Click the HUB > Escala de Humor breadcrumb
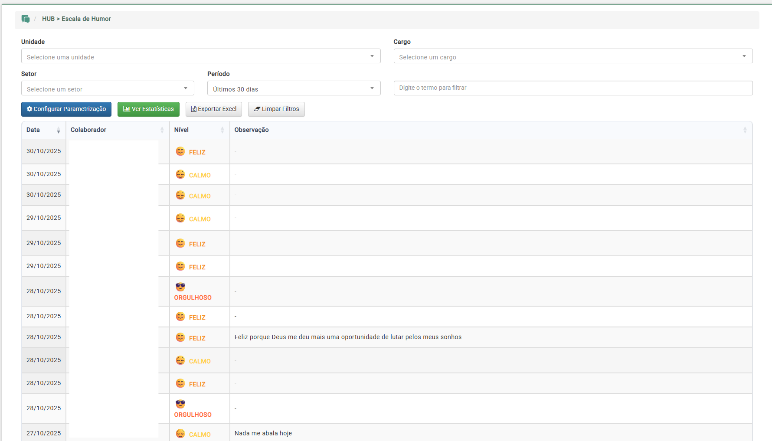 (x=76, y=19)
